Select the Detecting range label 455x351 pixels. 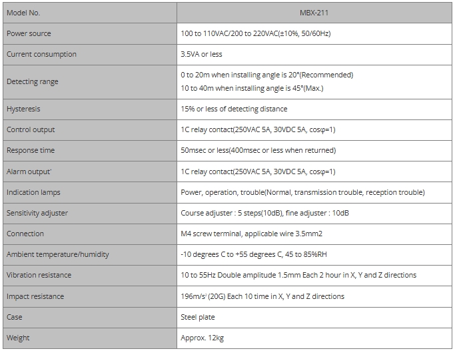[33, 81]
